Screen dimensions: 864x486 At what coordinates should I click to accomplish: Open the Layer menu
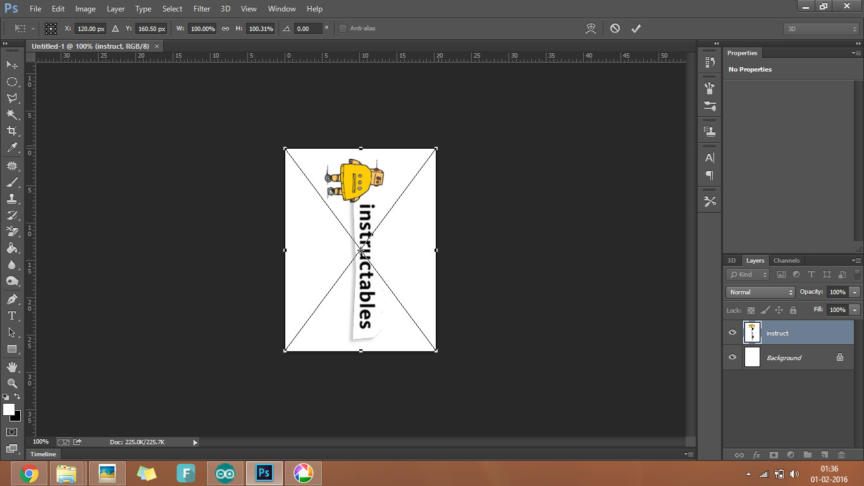pyautogui.click(x=116, y=9)
